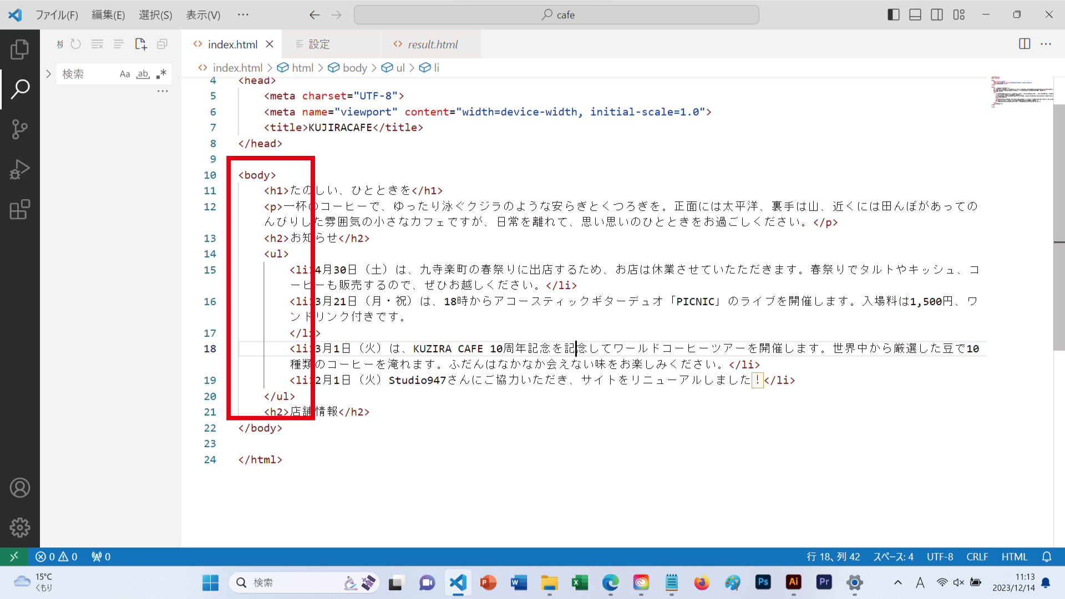This screenshot has width=1065, height=599.
Task: Click the notifications bell in status bar
Action: click(x=1047, y=557)
